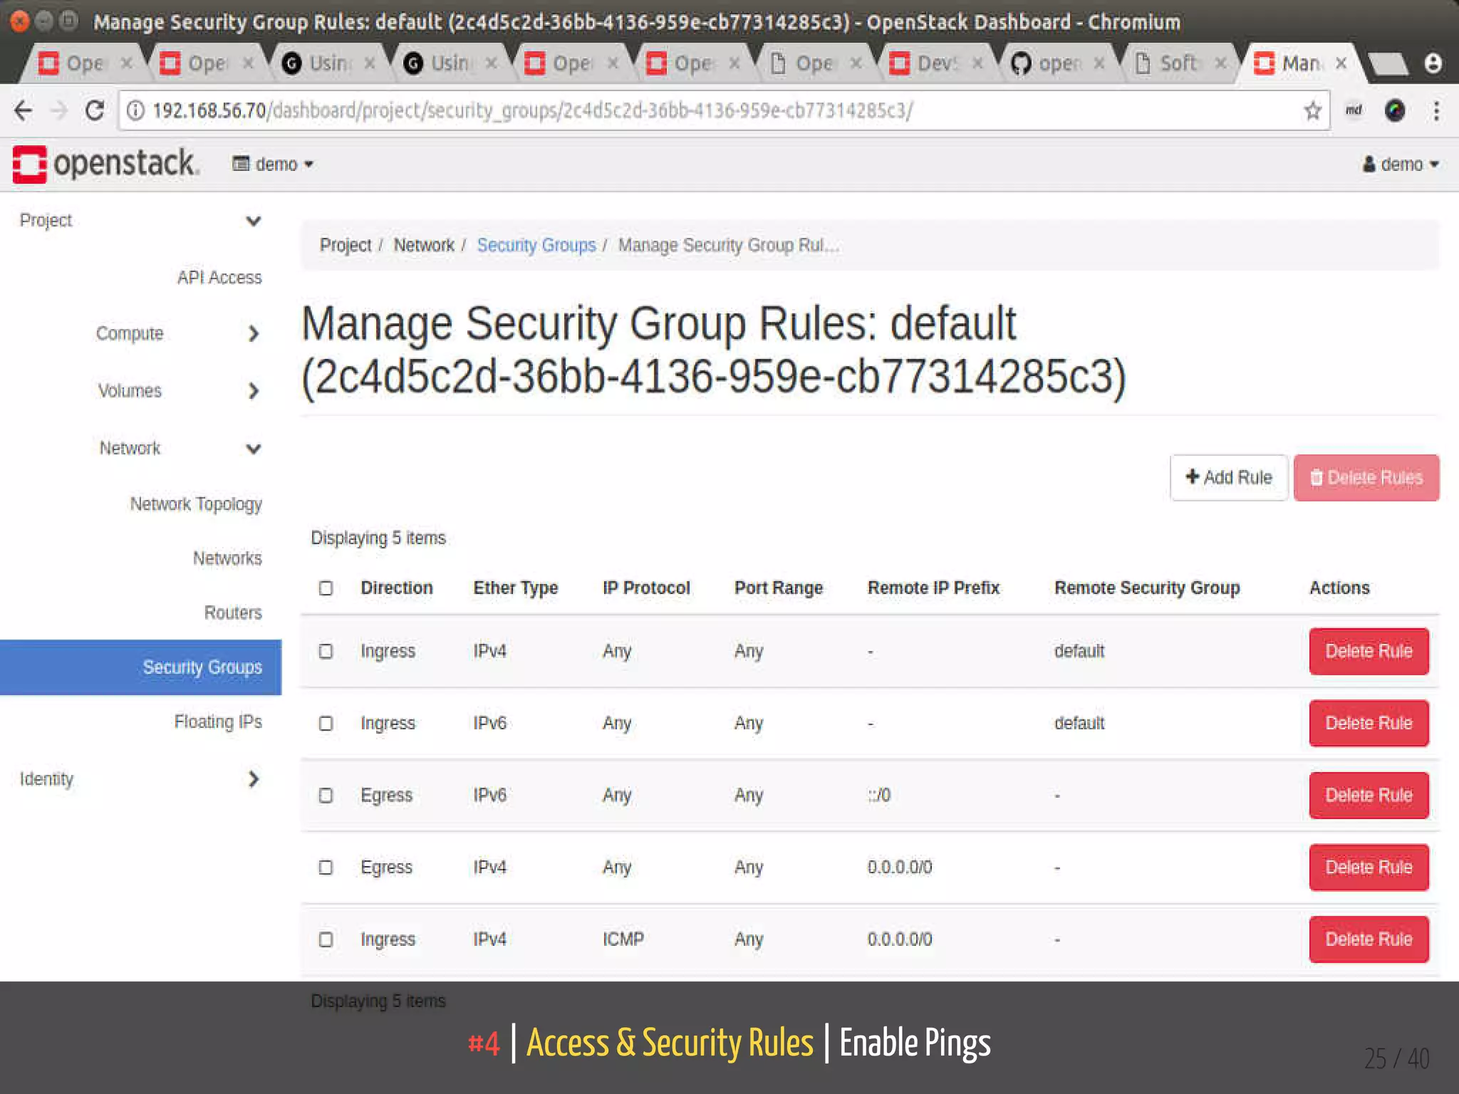Click the browser back arrow
Image resolution: width=1459 pixels, height=1094 pixels.
click(x=24, y=110)
